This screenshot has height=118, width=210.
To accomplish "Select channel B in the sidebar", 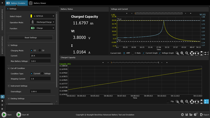I will coord(2,101).
